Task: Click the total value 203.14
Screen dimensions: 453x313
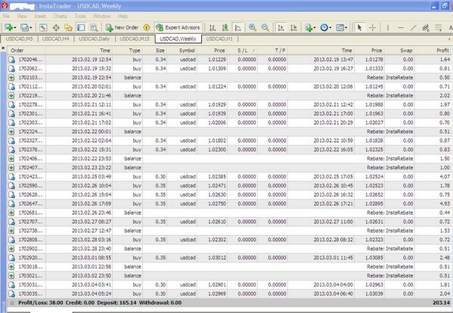Action: click(x=441, y=303)
